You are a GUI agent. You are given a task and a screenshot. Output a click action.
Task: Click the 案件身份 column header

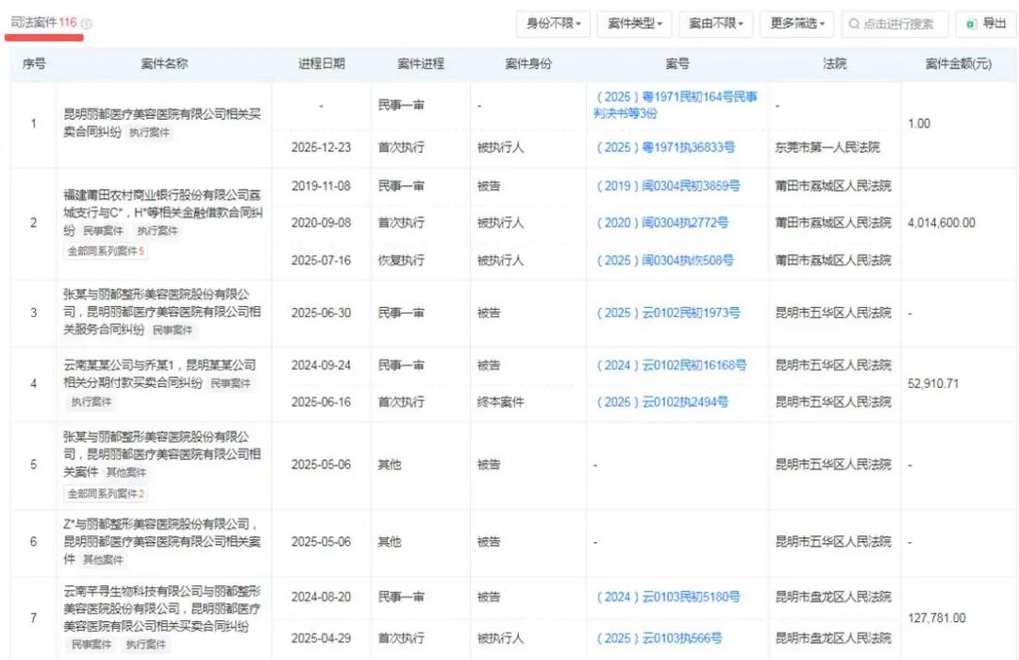(527, 63)
